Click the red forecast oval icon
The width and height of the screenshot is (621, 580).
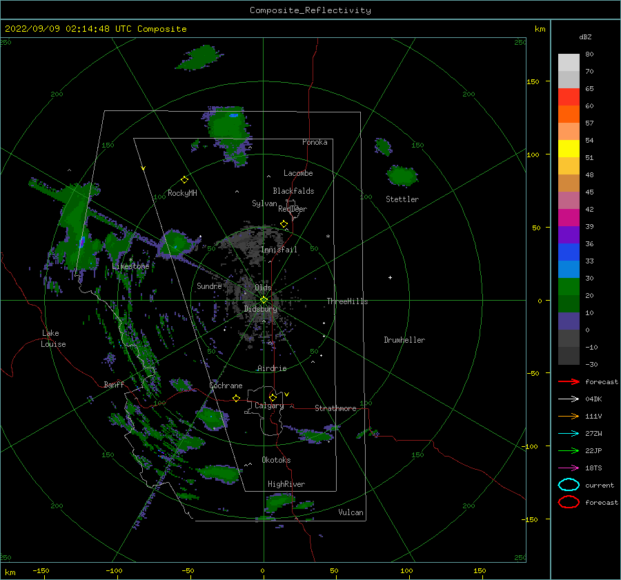569,502
